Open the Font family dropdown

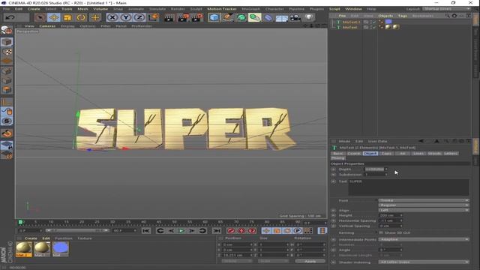click(x=424, y=200)
